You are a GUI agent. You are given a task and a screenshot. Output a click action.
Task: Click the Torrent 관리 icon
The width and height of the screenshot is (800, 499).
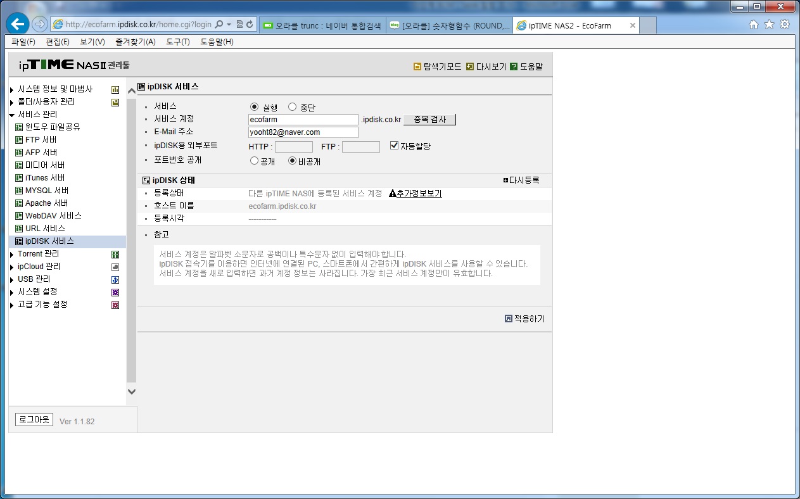tap(115, 255)
